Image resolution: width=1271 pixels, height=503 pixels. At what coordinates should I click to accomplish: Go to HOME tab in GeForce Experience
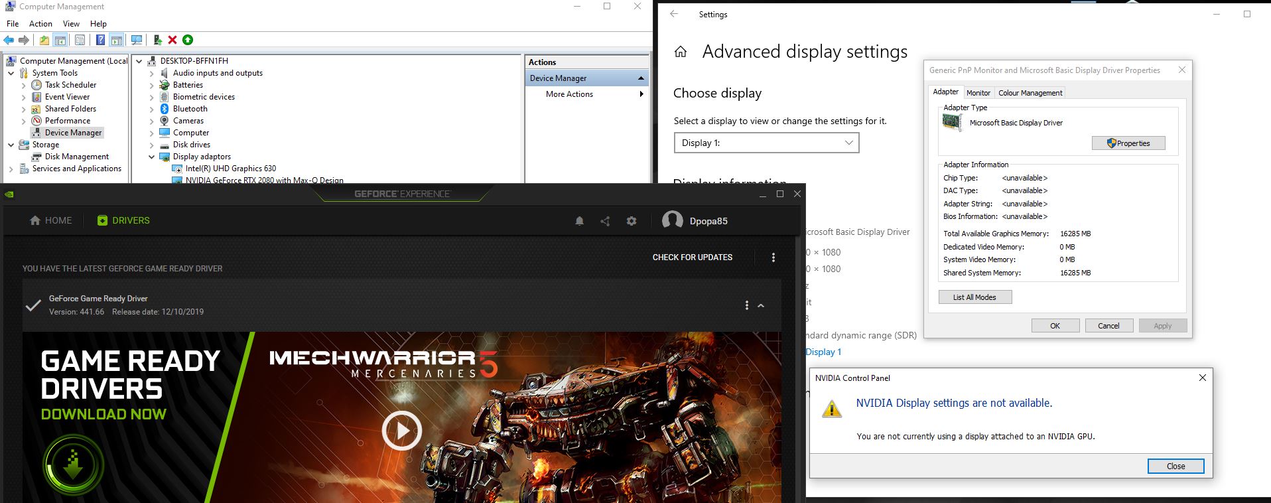tap(51, 220)
